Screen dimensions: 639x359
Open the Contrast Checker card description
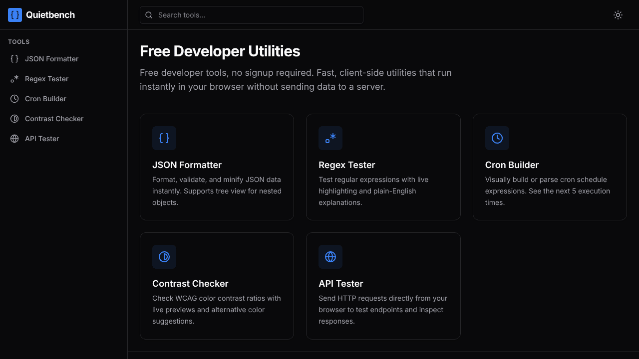click(x=217, y=310)
